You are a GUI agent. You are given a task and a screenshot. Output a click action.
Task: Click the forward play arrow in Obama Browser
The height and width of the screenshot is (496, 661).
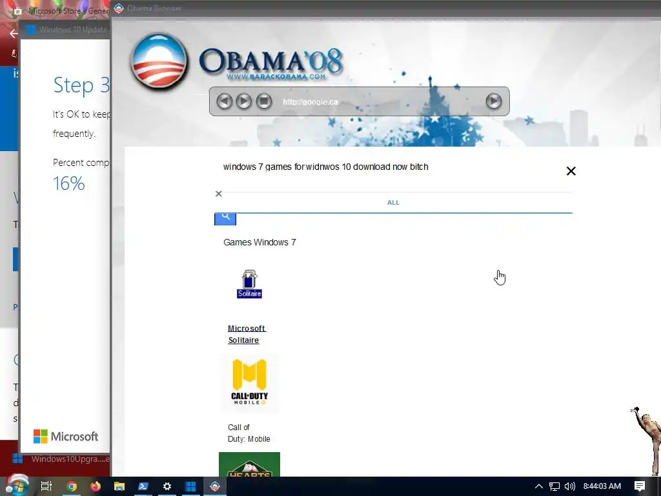(x=243, y=101)
